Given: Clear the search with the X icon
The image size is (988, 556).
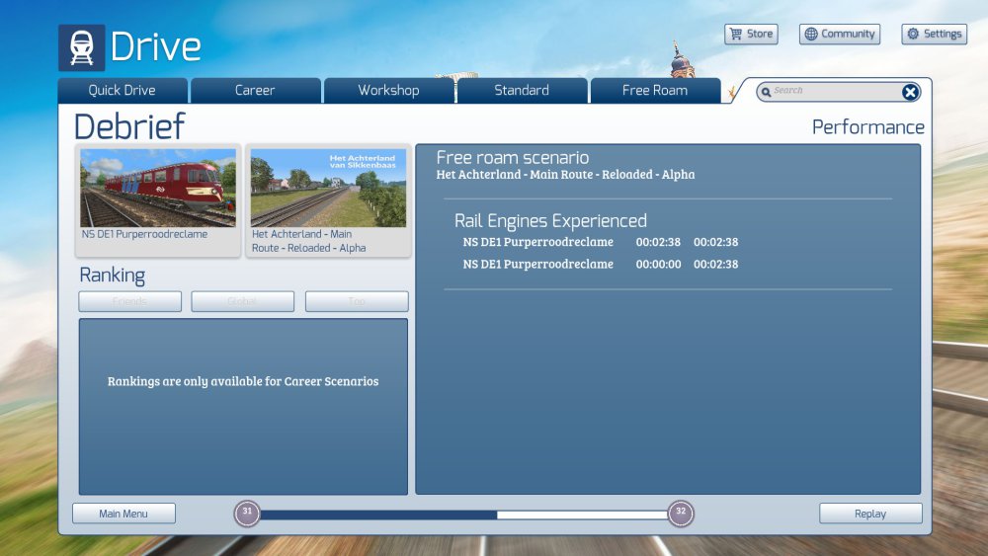Looking at the screenshot, I should coord(910,92).
